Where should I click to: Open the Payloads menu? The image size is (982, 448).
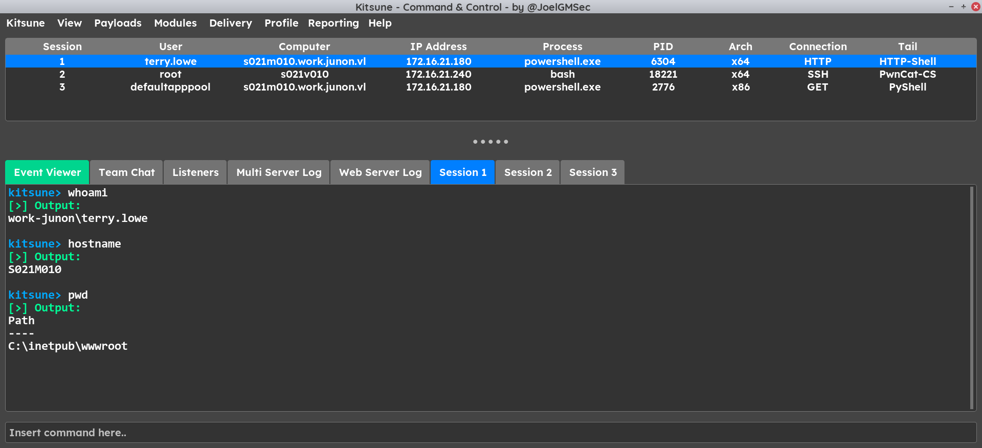(118, 23)
